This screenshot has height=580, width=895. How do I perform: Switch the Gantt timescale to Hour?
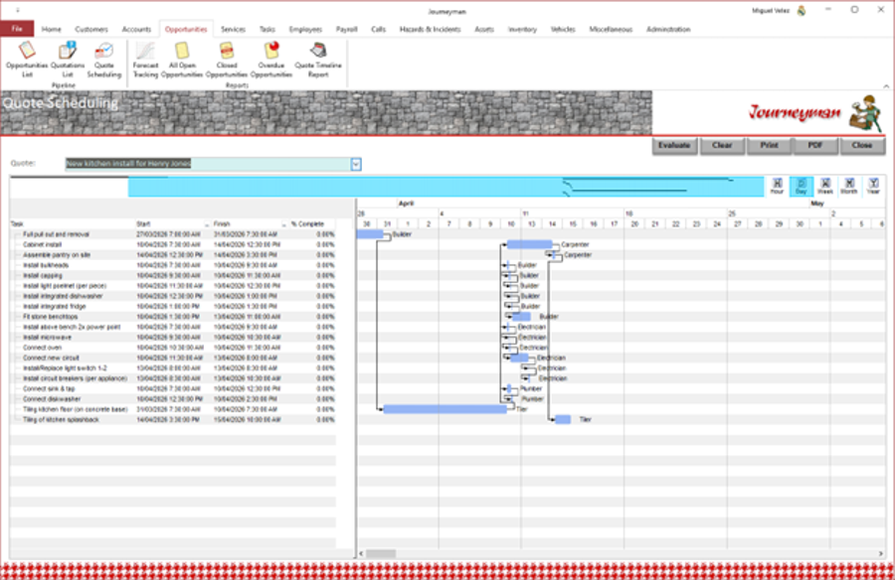point(777,186)
